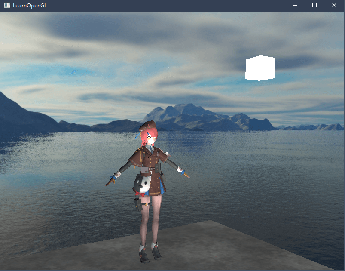Viewport: 345px width, 271px height.
Task: Maximize the LearnOpenGL window
Action: (x=314, y=5)
